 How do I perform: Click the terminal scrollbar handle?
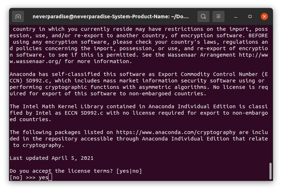[x=270, y=171]
